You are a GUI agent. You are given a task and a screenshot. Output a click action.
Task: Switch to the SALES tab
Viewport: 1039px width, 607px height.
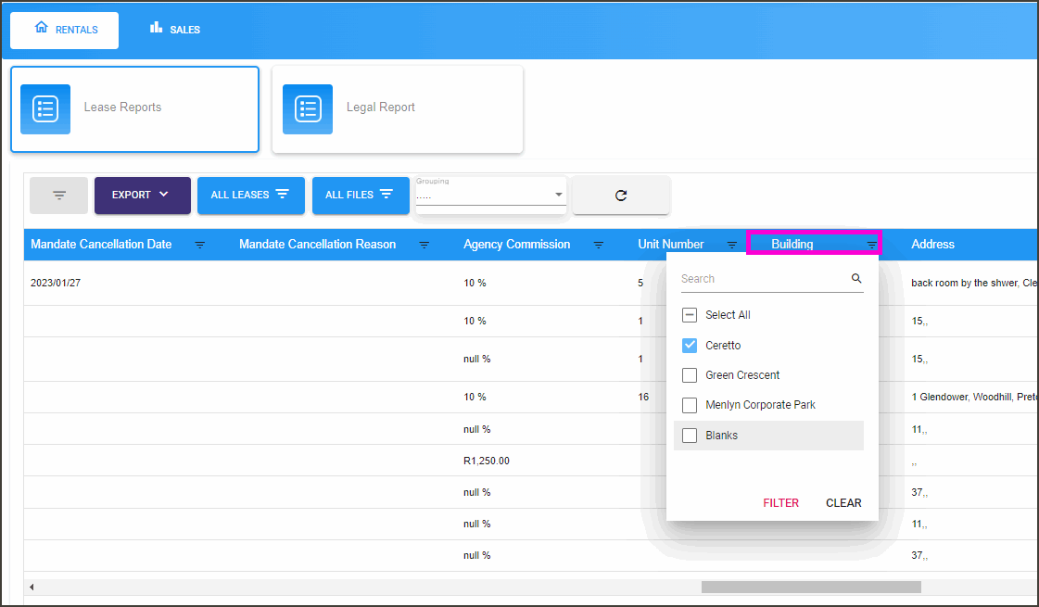tap(175, 29)
